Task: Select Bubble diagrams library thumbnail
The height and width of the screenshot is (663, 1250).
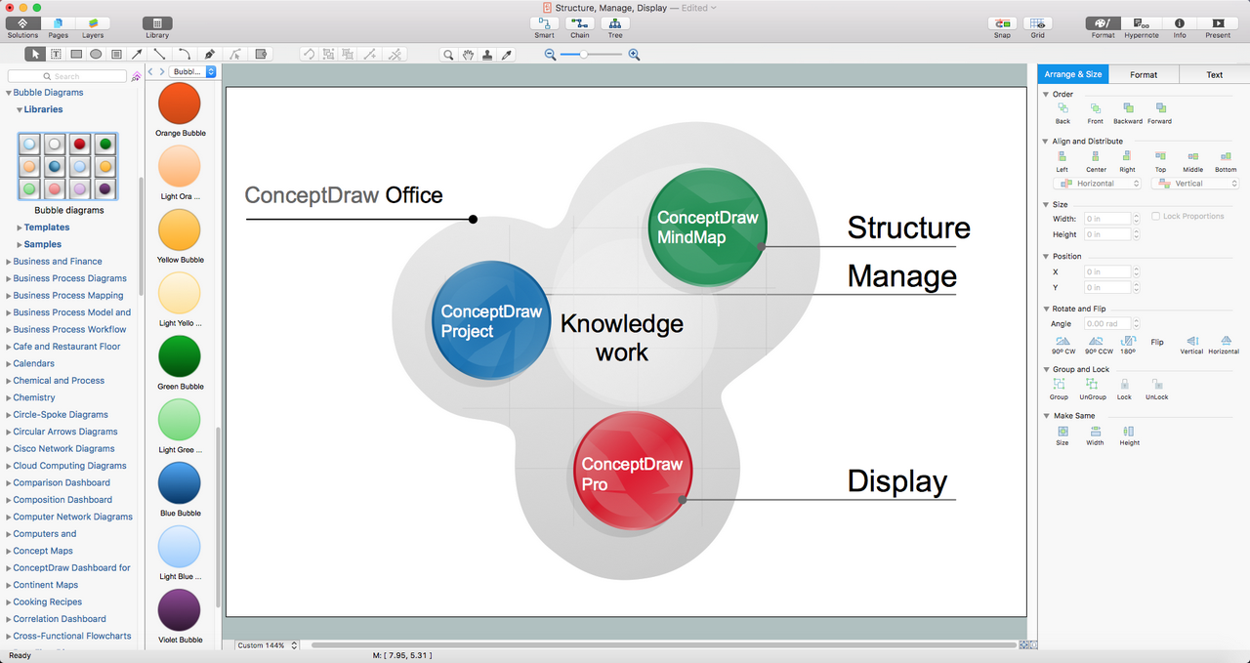Action: pyautogui.click(x=67, y=167)
